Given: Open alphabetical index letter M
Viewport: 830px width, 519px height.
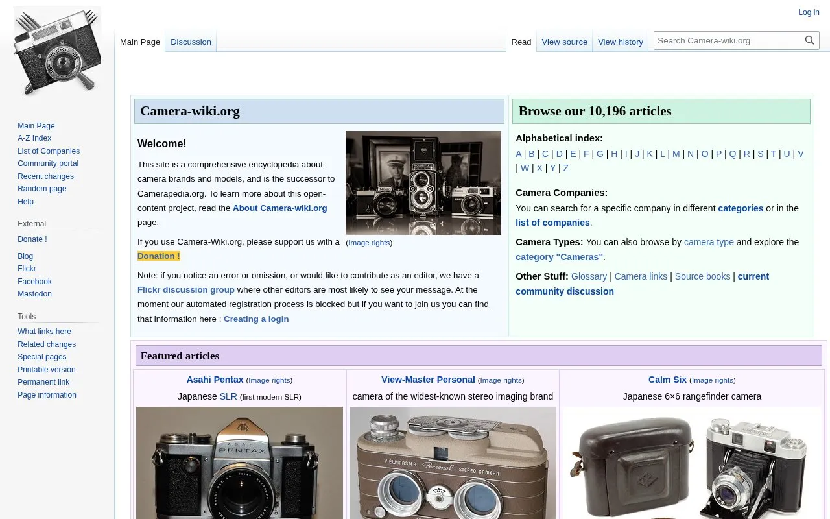Looking at the screenshot, I should click(676, 154).
